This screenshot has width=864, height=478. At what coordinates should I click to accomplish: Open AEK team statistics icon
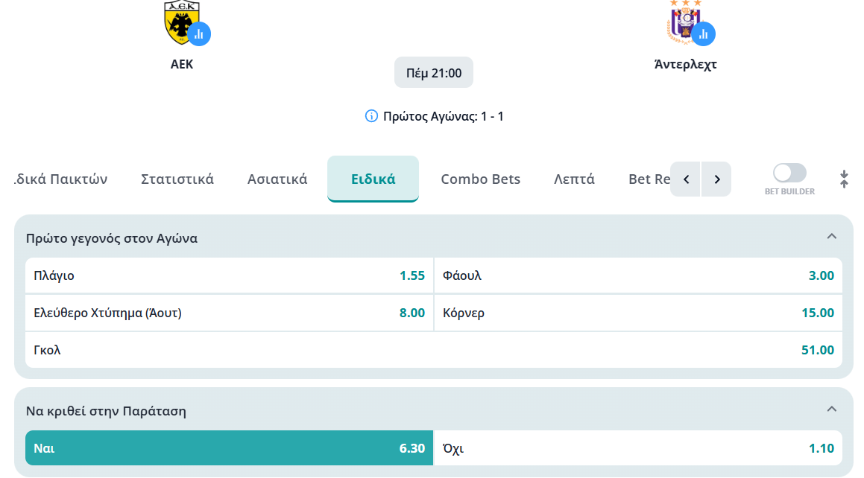(199, 34)
